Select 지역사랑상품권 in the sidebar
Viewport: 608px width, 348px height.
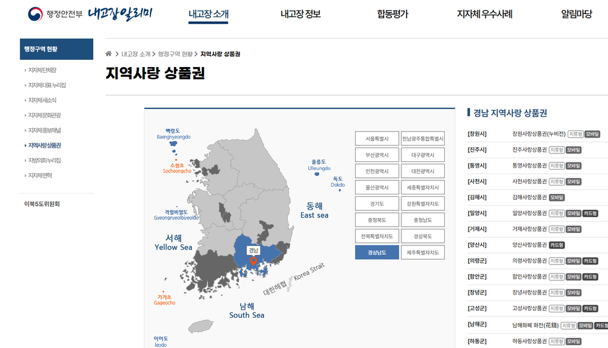tap(44, 146)
